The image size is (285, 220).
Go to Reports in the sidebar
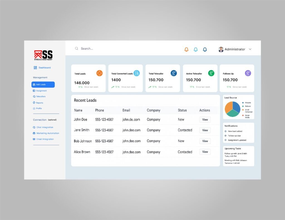point(40,103)
